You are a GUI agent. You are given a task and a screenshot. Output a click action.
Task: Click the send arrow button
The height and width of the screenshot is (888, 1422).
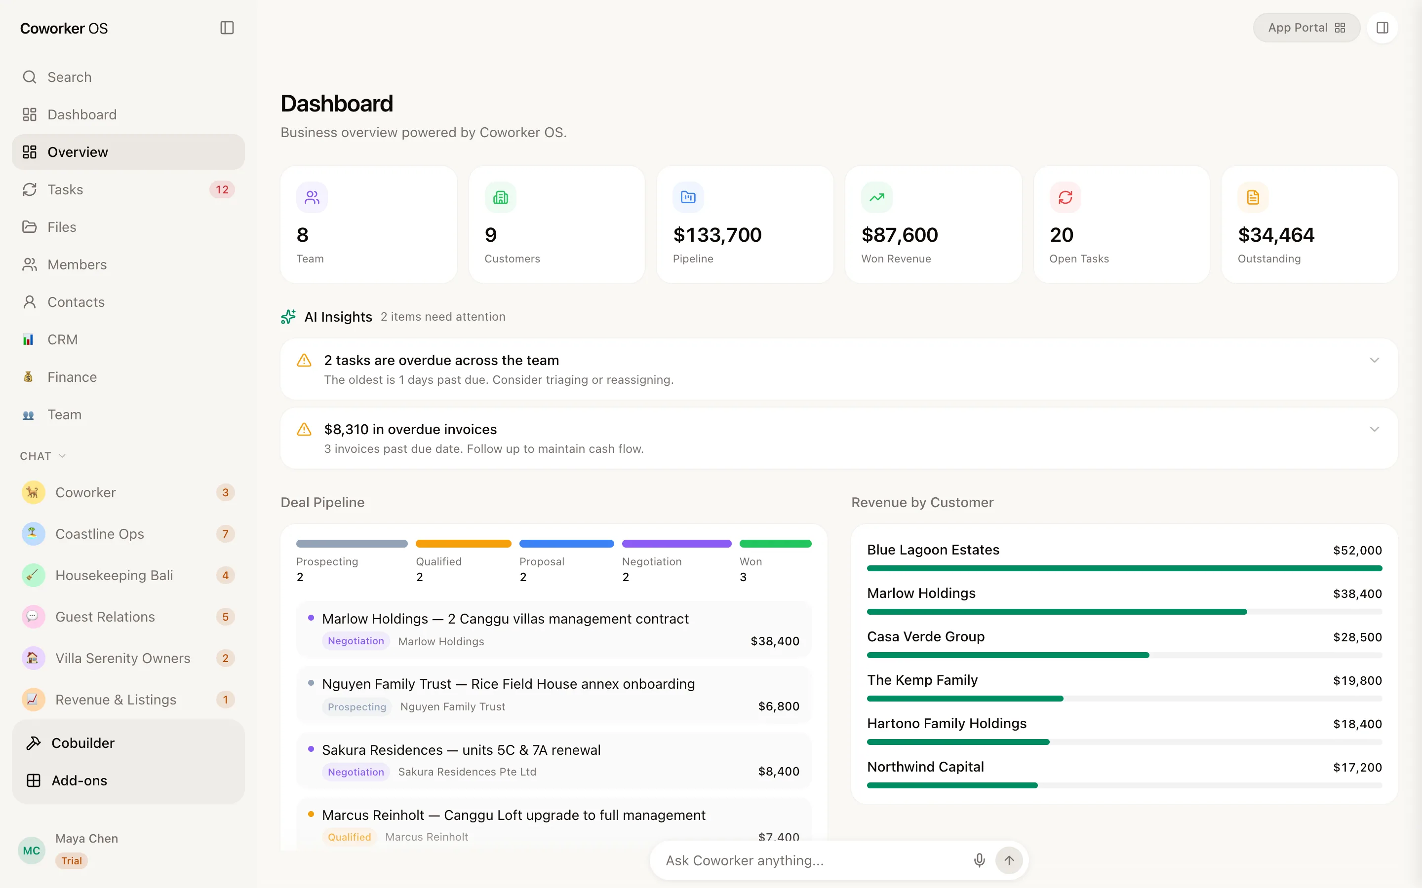point(1009,860)
